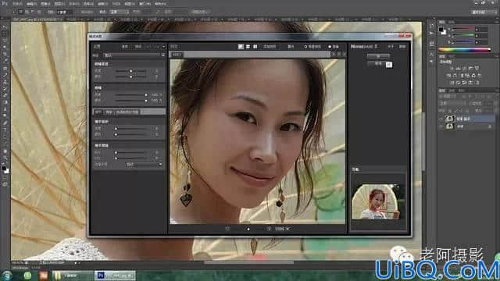Select the Brush tool
500x281 pixels.
click(x=5, y=75)
